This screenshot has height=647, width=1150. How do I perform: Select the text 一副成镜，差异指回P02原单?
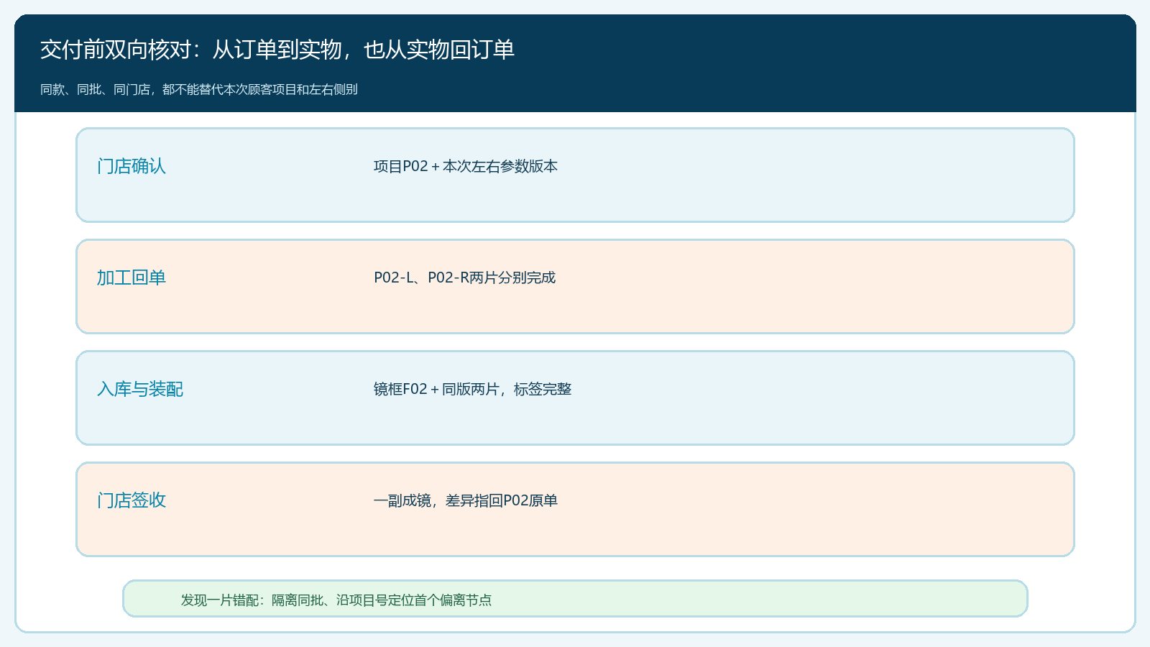[466, 500]
